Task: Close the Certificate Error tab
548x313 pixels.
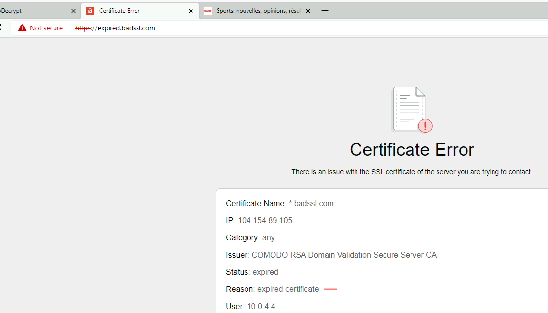Action: click(x=191, y=11)
